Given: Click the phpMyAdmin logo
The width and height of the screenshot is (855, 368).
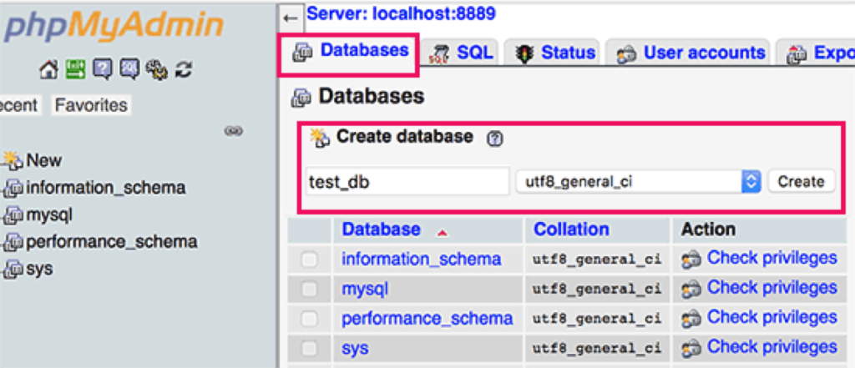Looking at the screenshot, I should (x=114, y=26).
